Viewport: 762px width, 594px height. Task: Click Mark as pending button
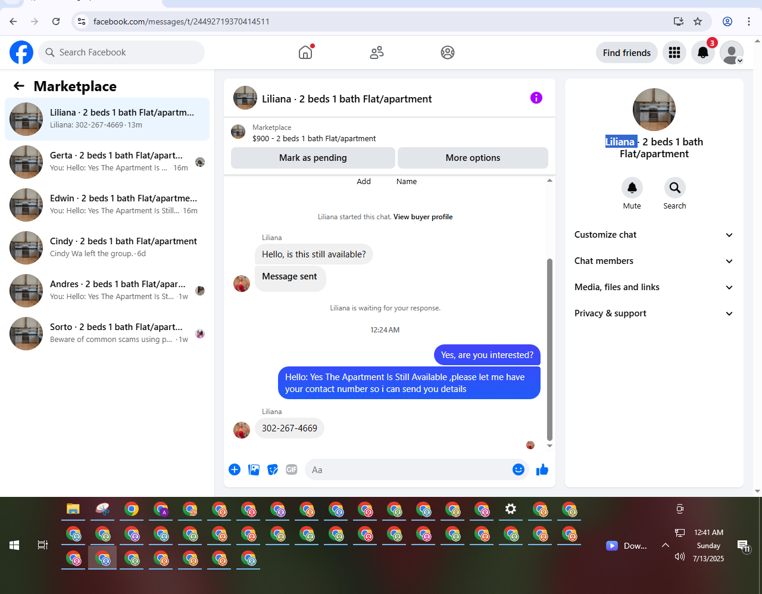(x=313, y=158)
